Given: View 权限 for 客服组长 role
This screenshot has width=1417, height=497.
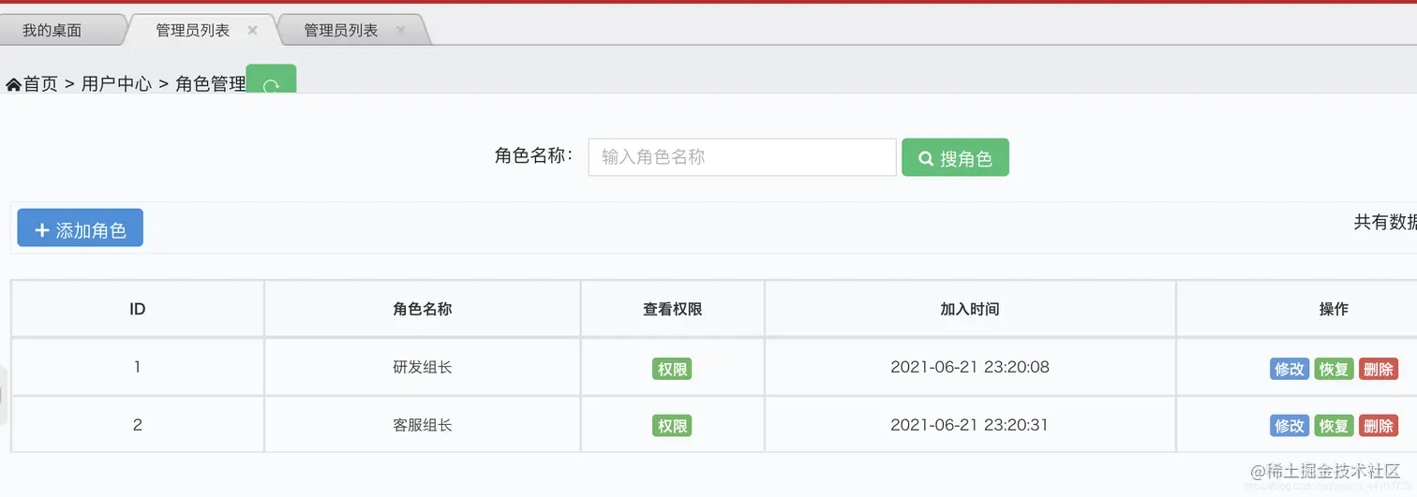Looking at the screenshot, I should [672, 426].
